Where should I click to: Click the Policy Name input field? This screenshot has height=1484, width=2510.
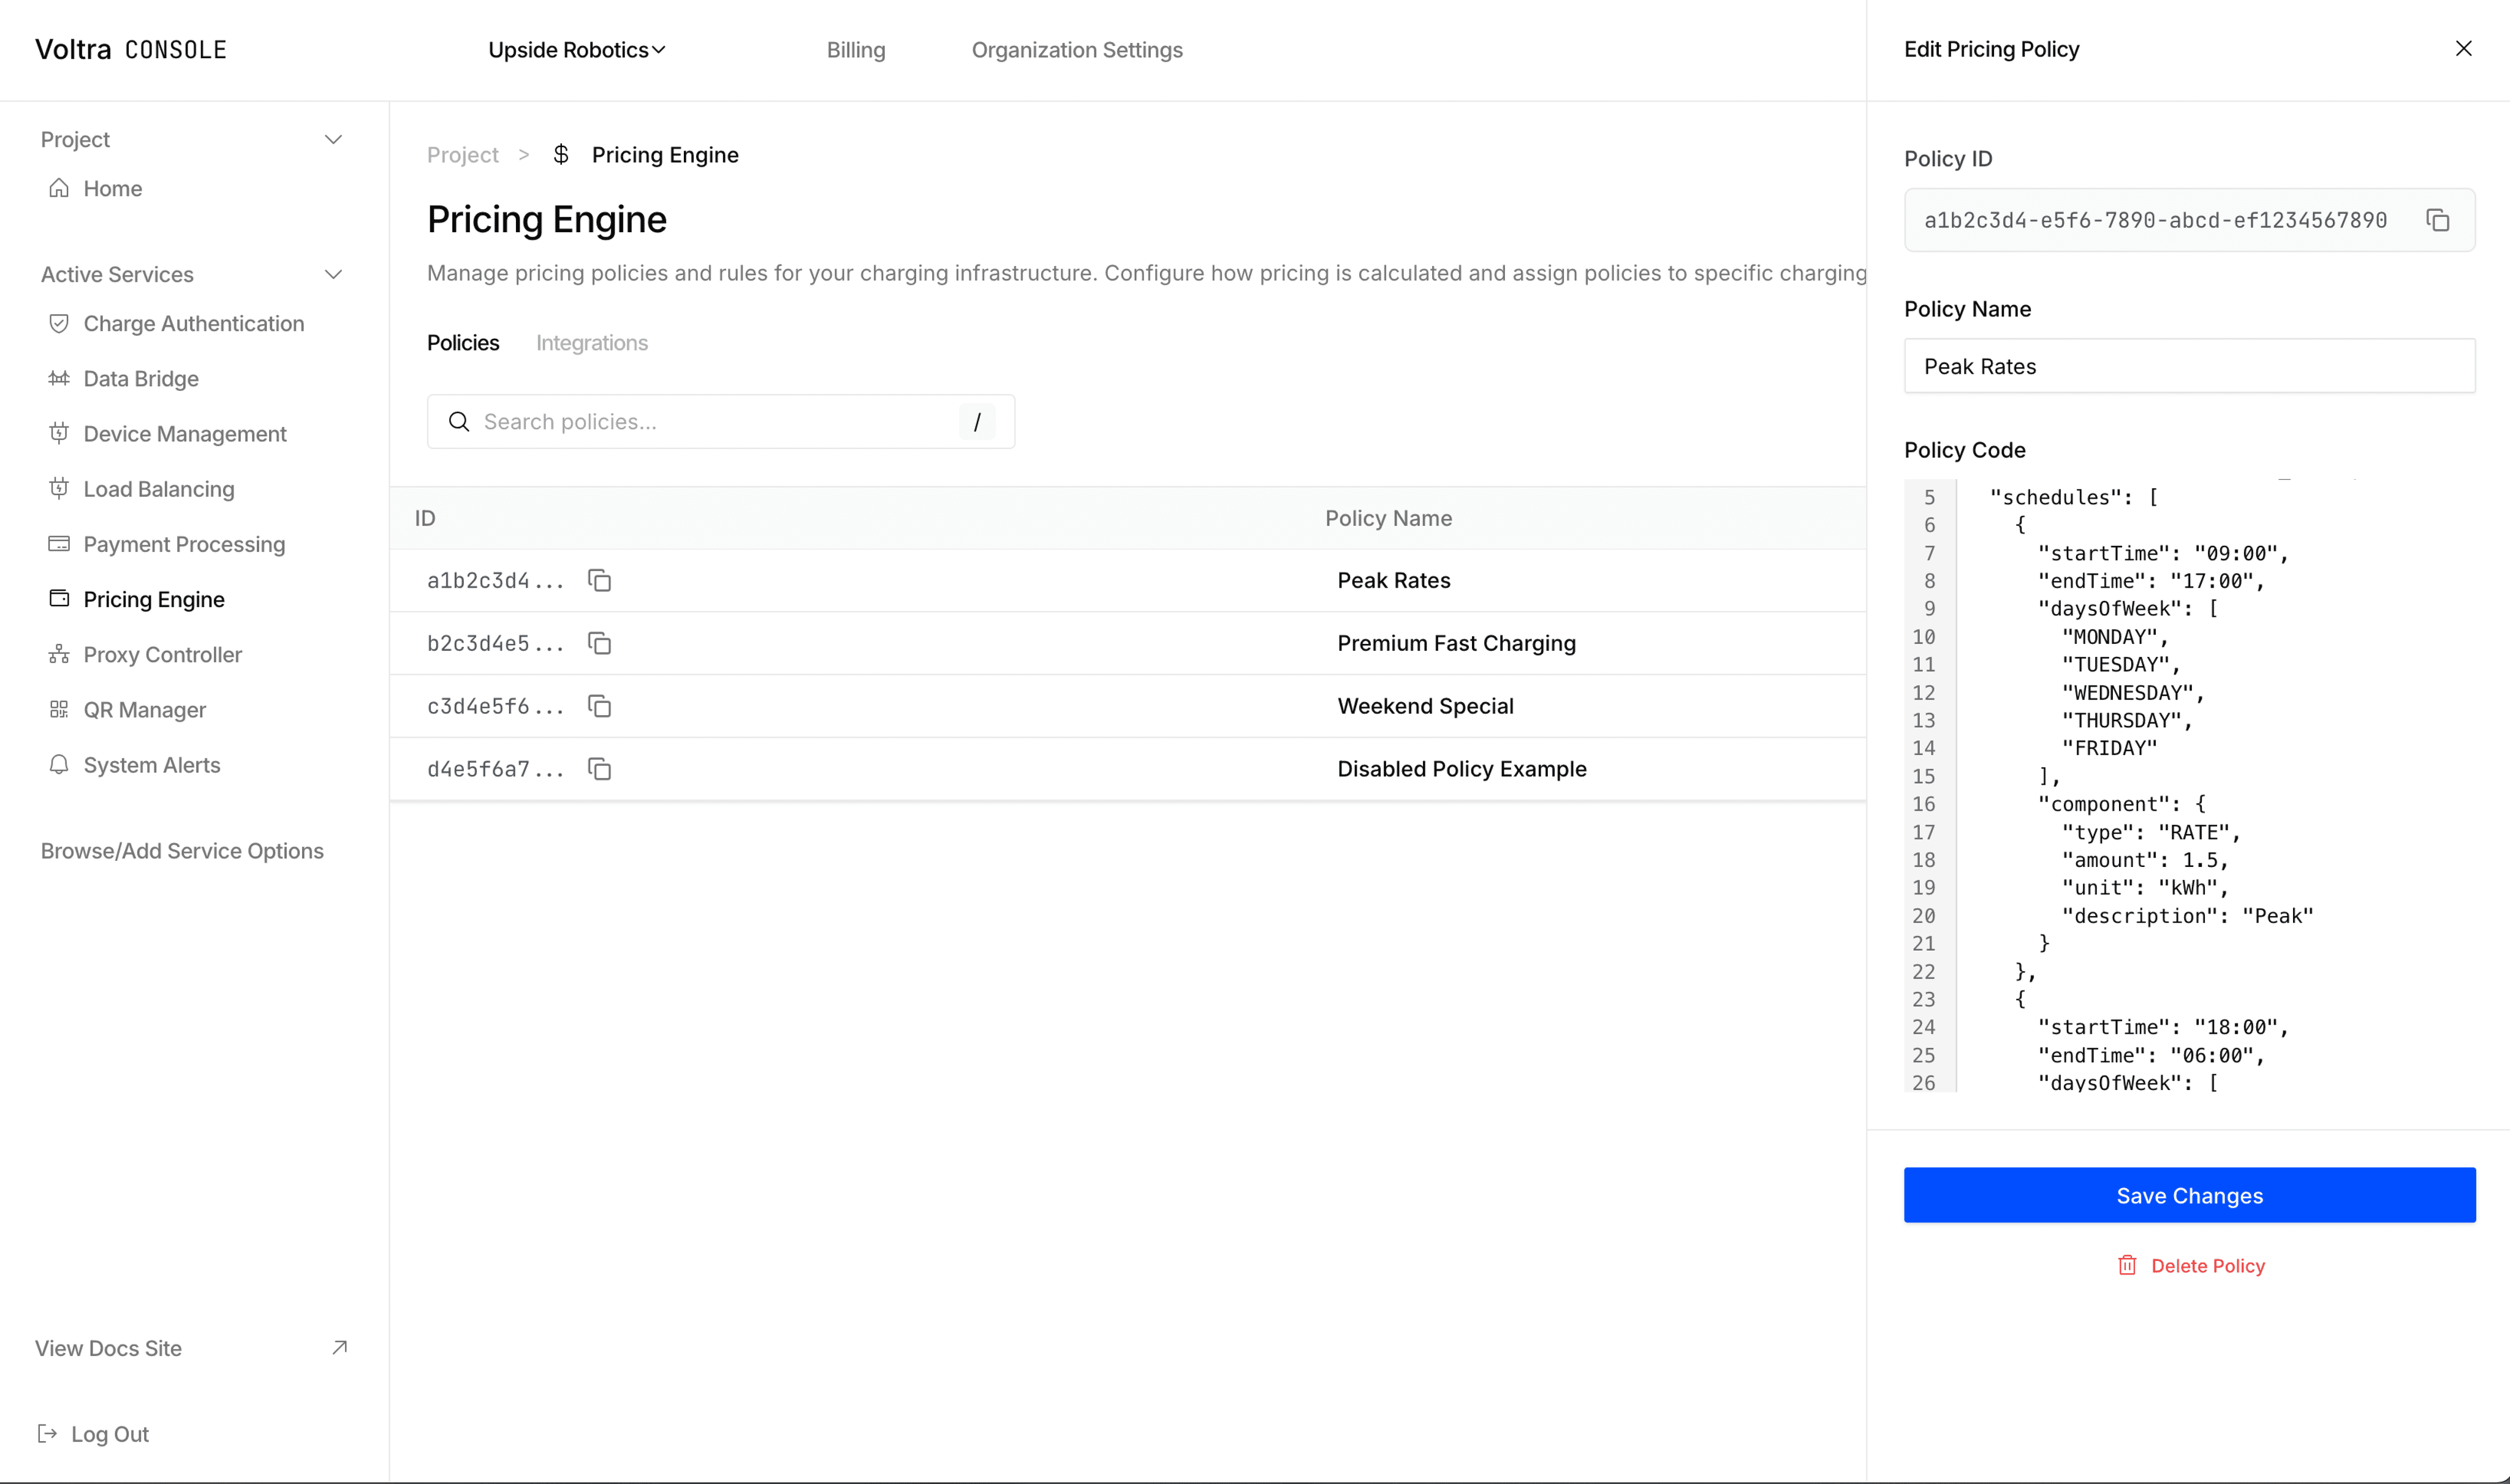pos(2188,366)
